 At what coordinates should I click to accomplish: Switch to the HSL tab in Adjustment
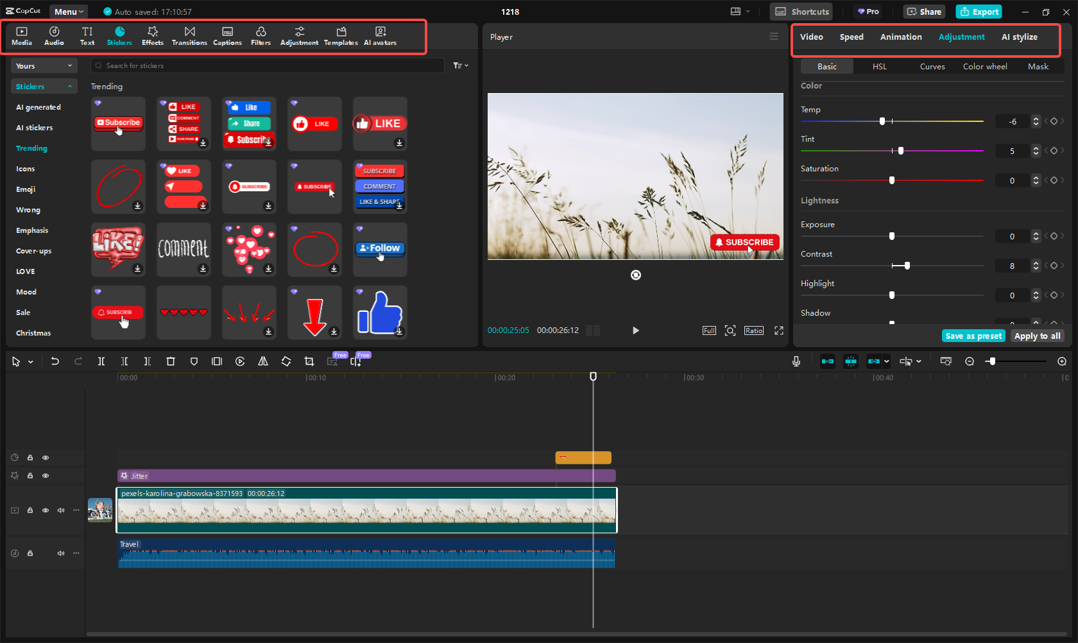(879, 66)
